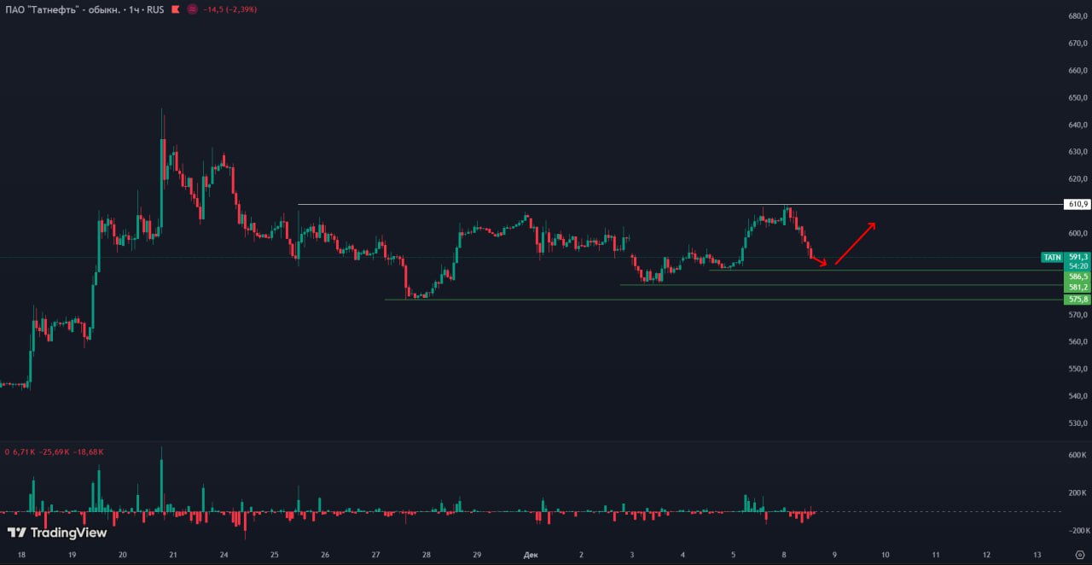Click the −25,69K volume legend value

coord(55,451)
